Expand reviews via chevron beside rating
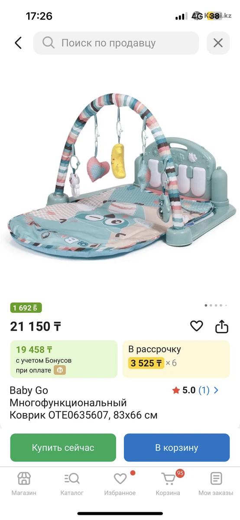Viewport: 240px width, 520px height. [x=216, y=390]
